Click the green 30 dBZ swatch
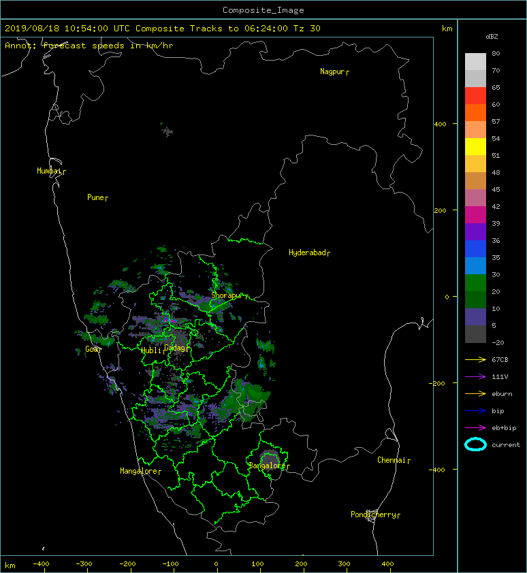The image size is (527, 573). [475, 283]
